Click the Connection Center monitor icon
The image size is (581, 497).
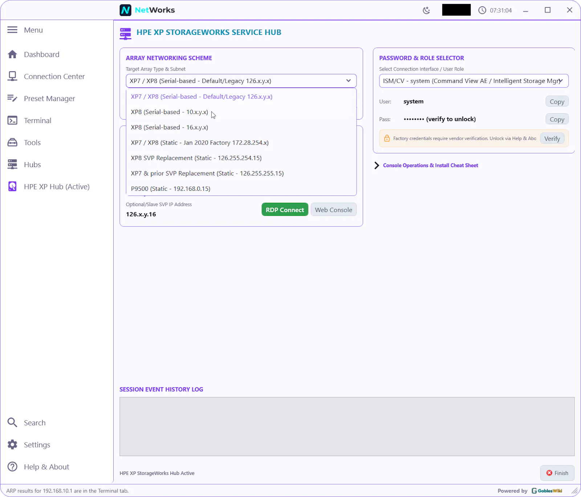click(12, 76)
